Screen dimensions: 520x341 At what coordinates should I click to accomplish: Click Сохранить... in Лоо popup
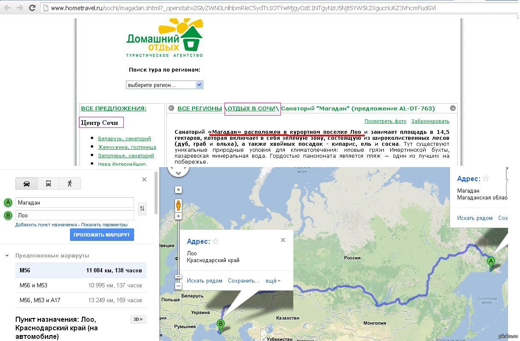click(x=244, y=281)
